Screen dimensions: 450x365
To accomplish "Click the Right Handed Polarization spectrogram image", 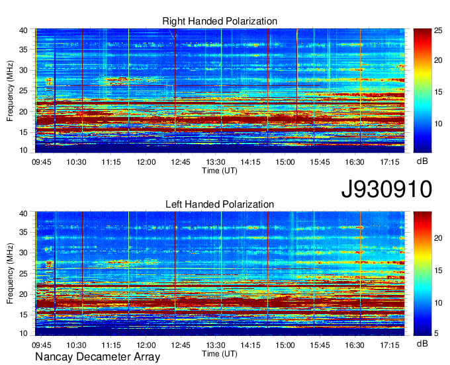I will tap(220, 91).
